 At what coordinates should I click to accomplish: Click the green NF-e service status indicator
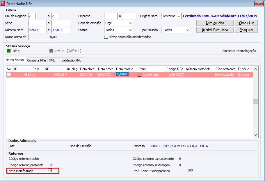[x=9, y=51]
